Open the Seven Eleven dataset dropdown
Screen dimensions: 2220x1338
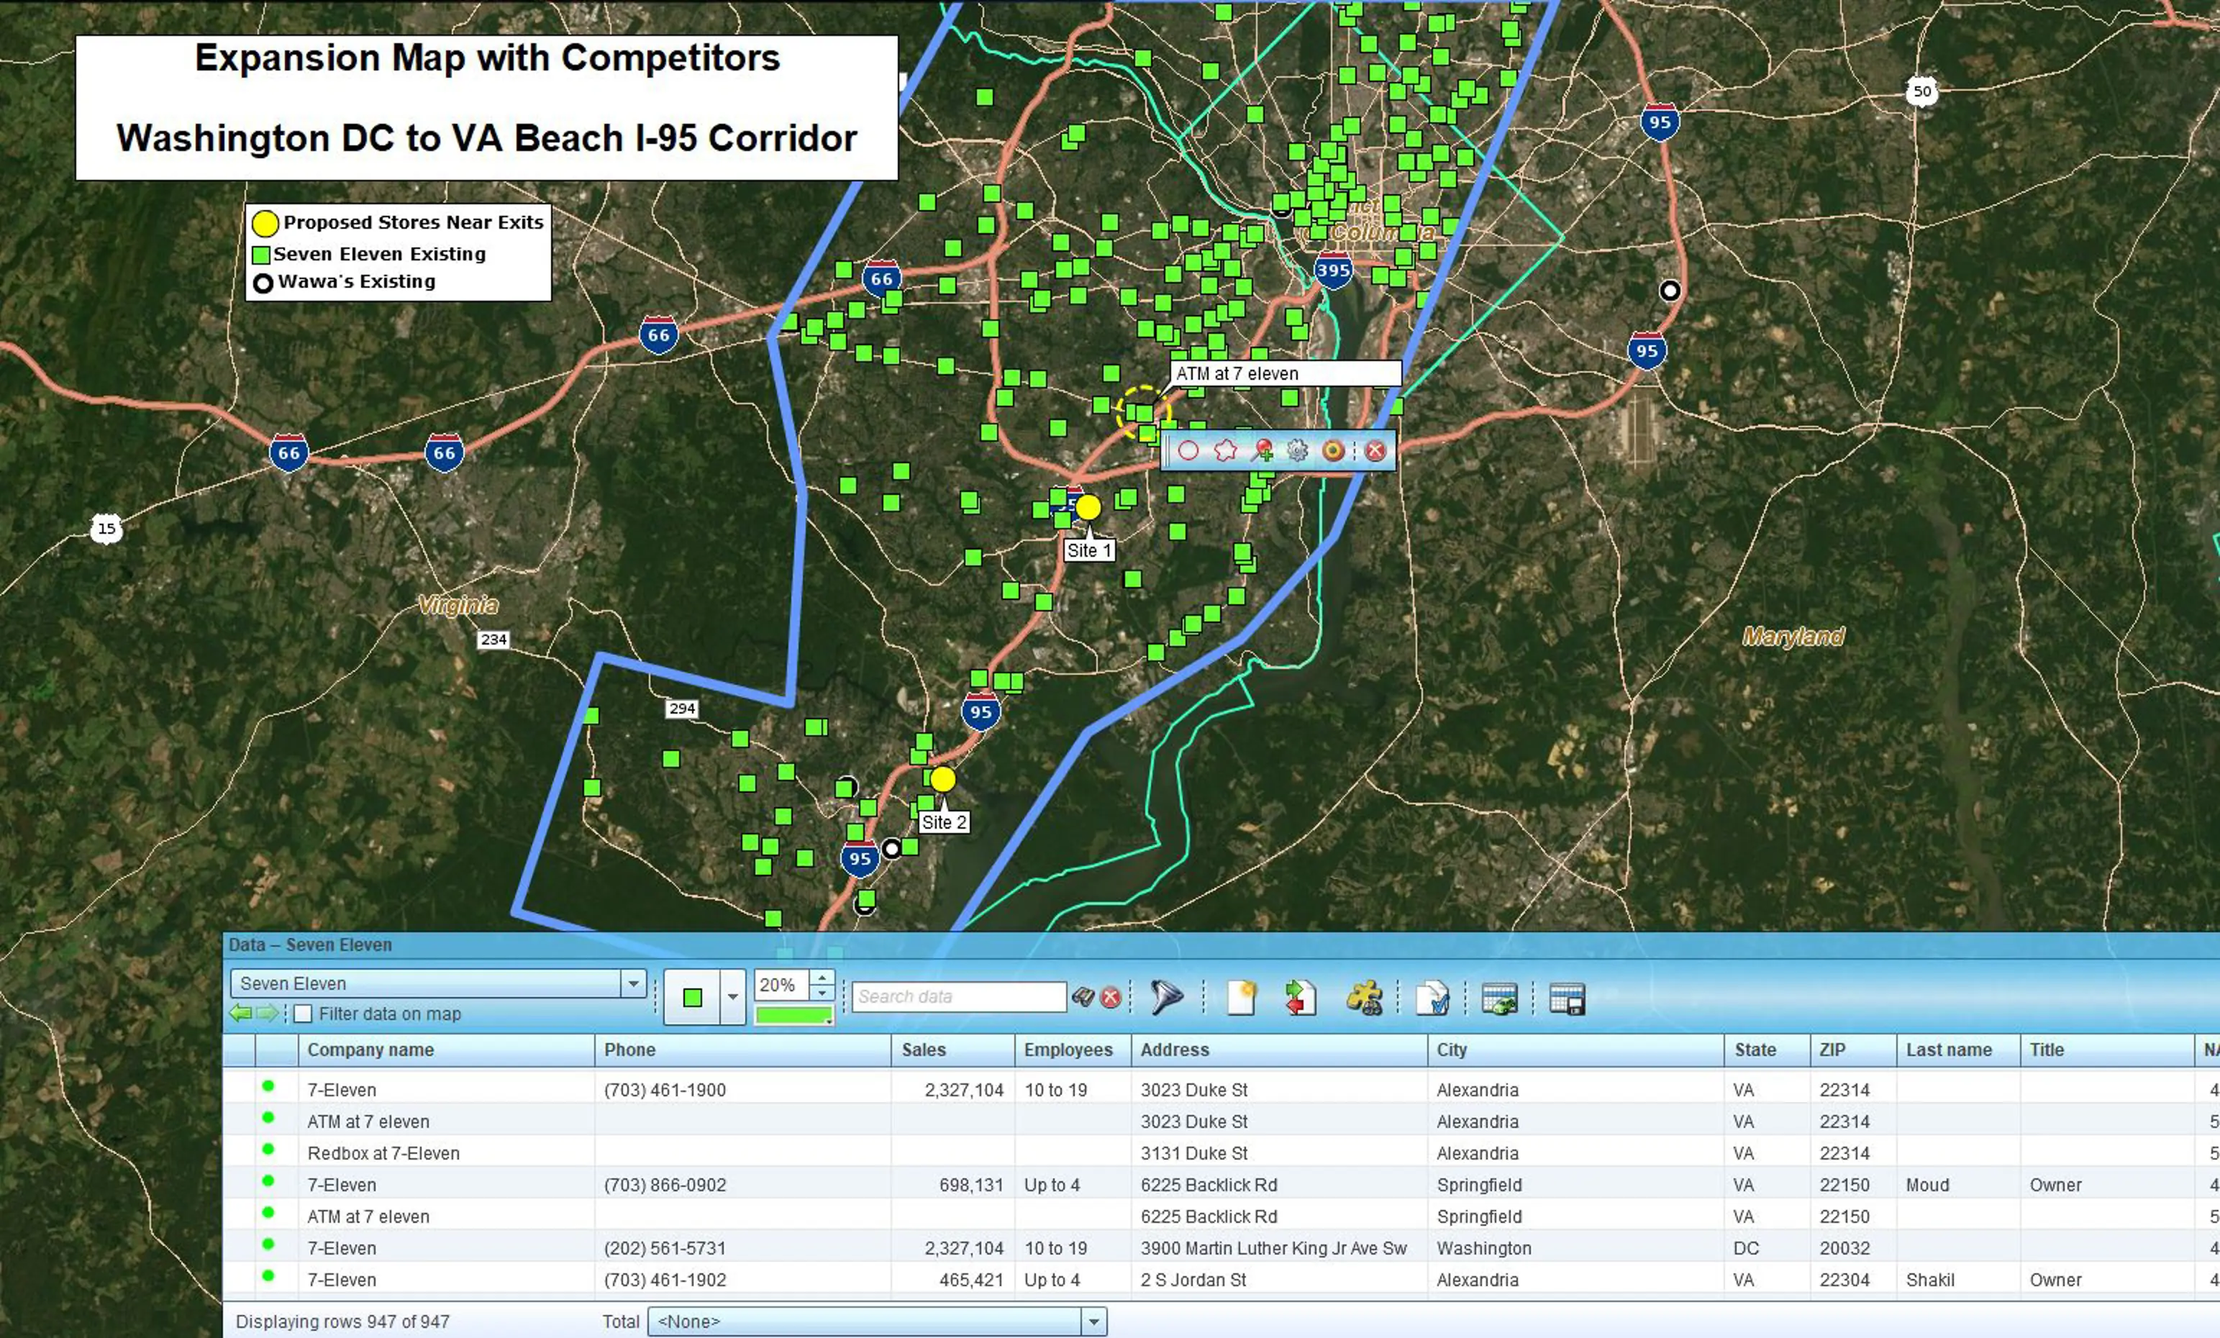633,983
